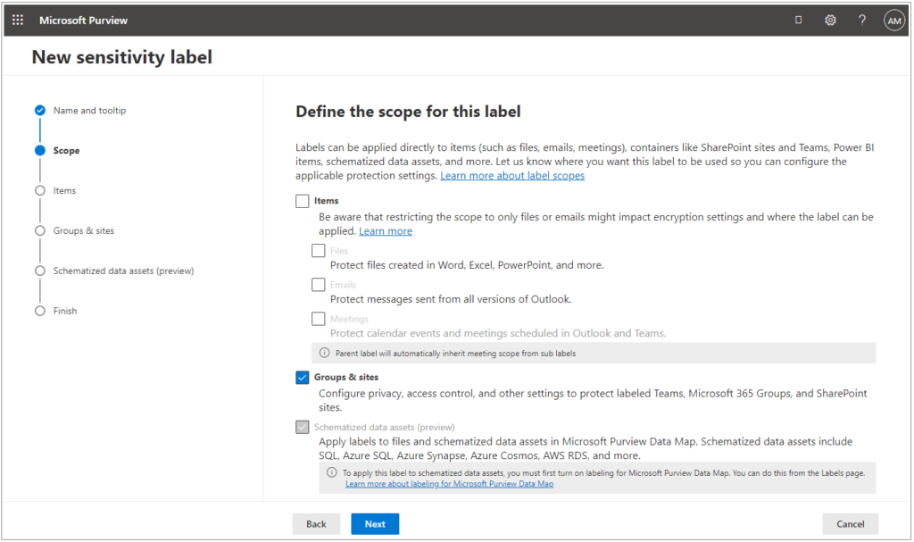Click 'Protect messages sent from all versions of Outlook.'
Image resolution: width=914 pixels, height=542 pixels.
point(451,299)
